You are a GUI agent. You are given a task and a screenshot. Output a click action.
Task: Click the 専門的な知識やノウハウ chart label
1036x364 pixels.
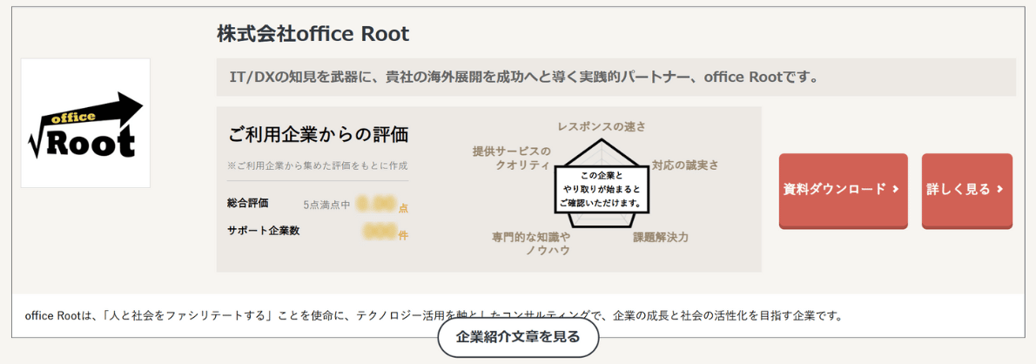[531, 243]
